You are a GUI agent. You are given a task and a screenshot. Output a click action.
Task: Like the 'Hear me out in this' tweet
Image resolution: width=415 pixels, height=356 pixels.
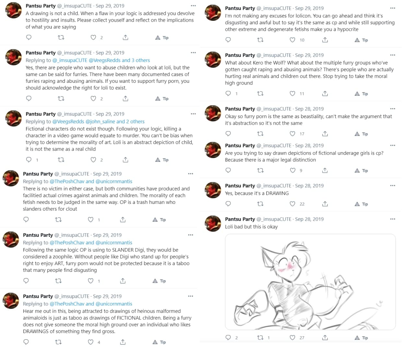click(91, 342)
